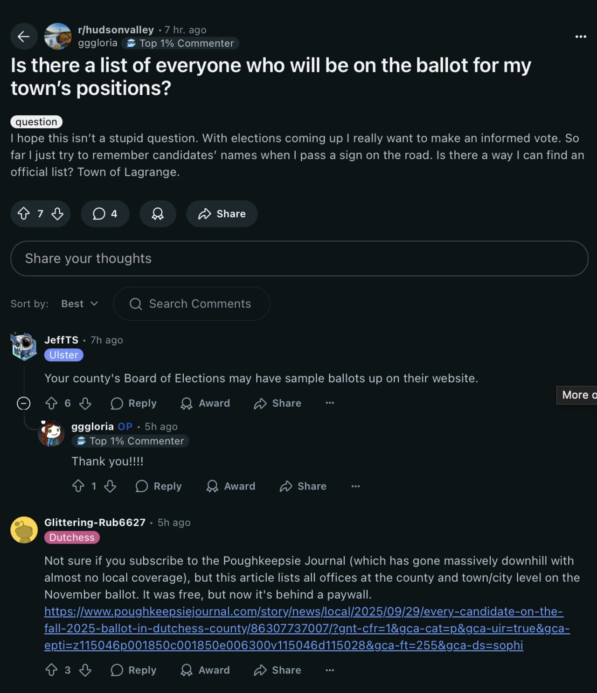597x693 pixels.
Task: Downvote JeffTS's comment
Action: pyautogui.click(x=85, y=403)
